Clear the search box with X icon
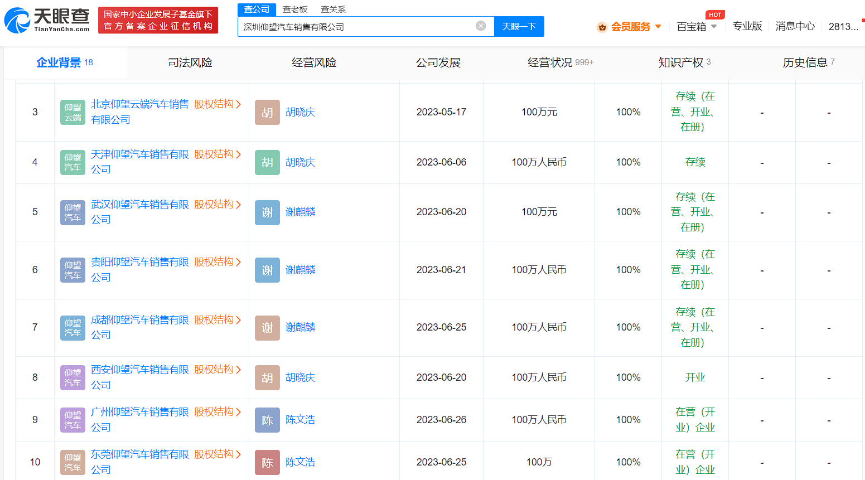Image resolution: width=865 pixels, height=480 pixels. coord(481,26)
